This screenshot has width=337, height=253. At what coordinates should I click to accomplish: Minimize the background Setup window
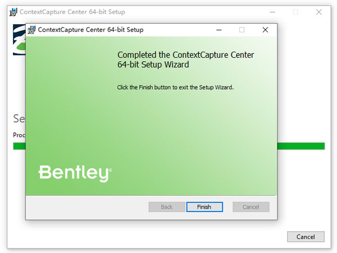(270, 12)
